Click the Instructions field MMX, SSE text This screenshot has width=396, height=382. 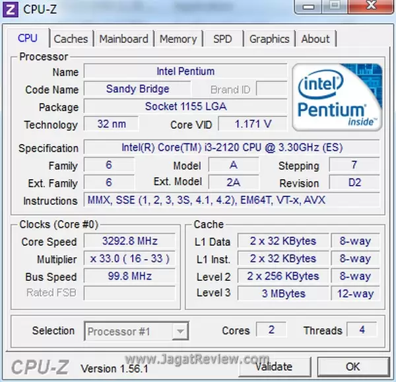pos(232,200)
